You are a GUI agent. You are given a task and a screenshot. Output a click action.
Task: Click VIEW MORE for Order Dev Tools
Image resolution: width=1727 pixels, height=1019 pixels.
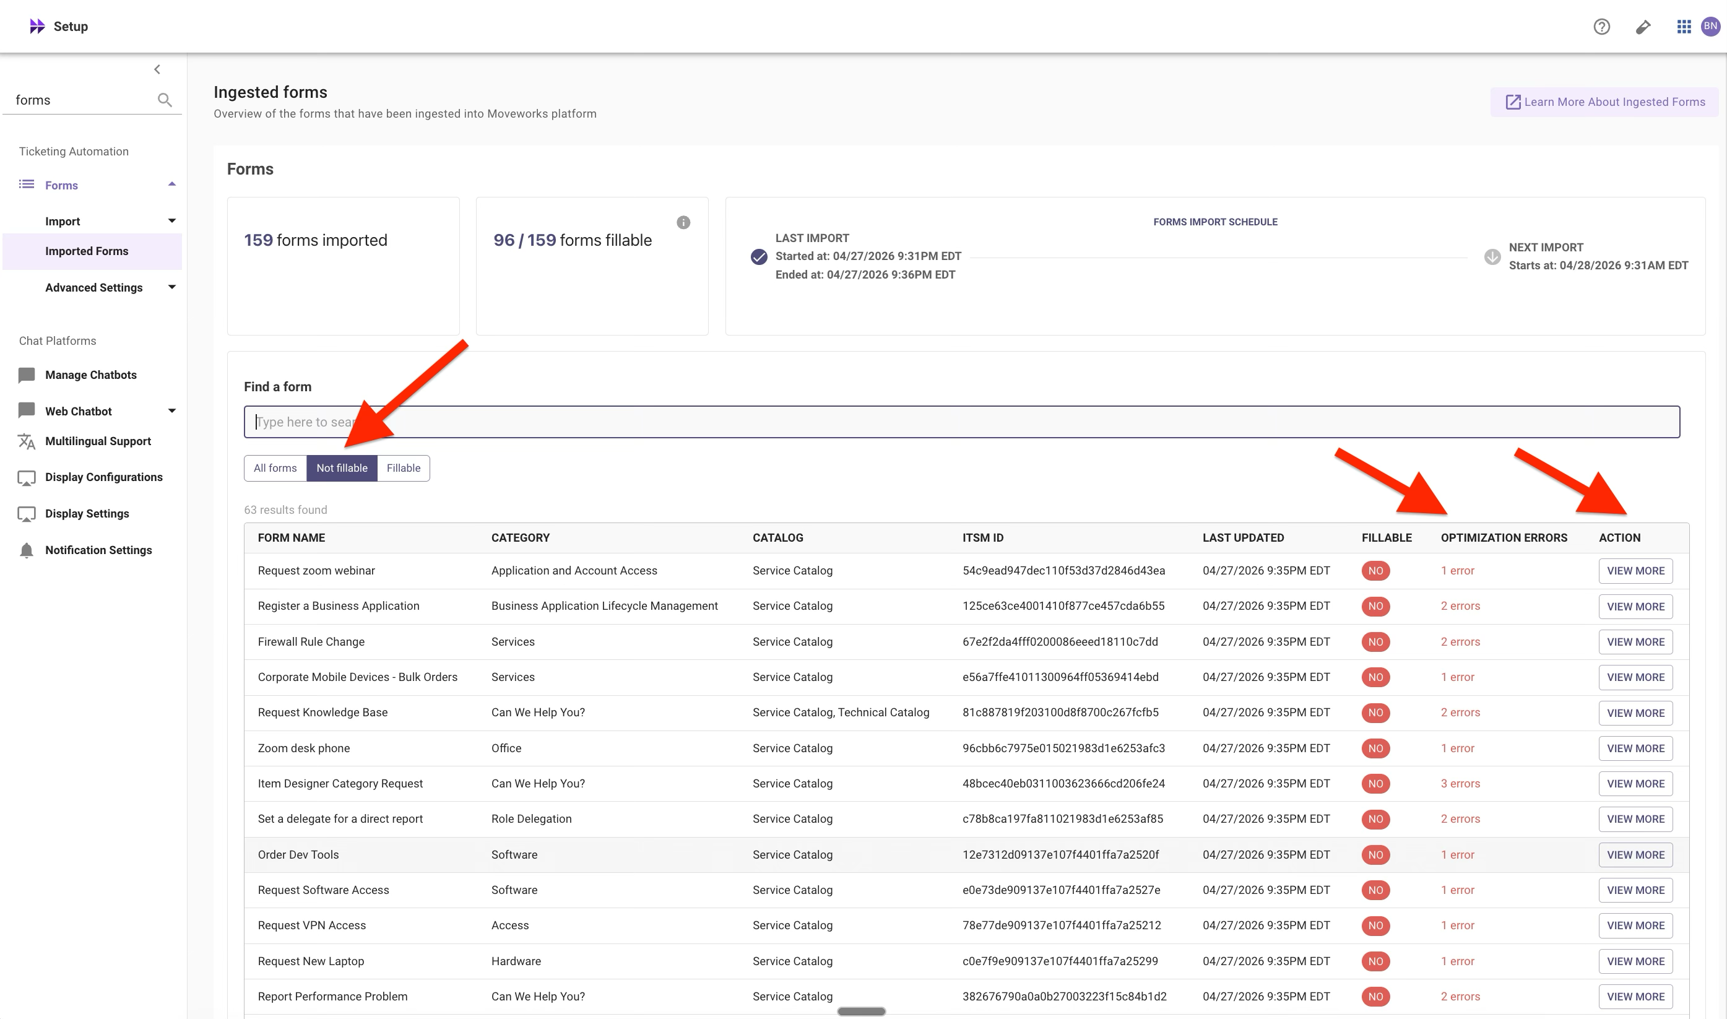1636,855
